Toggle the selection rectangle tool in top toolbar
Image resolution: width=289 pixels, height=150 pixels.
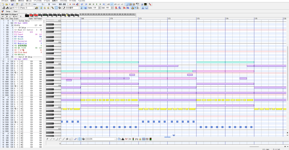click(x=56, y=8)
